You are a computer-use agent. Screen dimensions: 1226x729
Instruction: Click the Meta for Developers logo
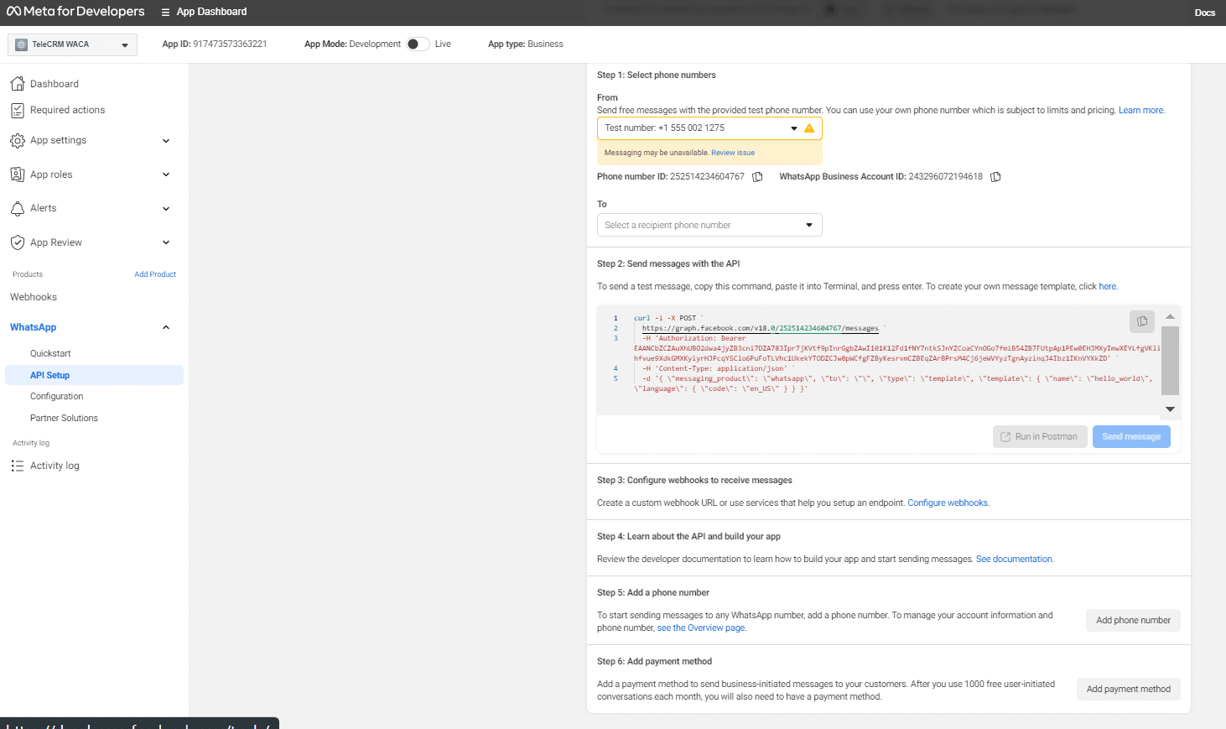(75, 12)
